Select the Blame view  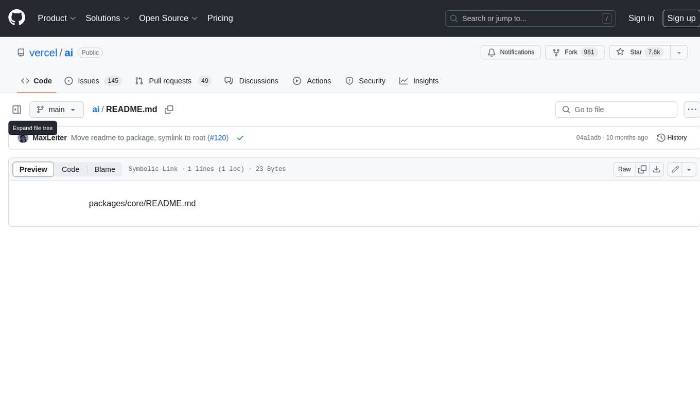pyautogui.click(x=104, y=169)
